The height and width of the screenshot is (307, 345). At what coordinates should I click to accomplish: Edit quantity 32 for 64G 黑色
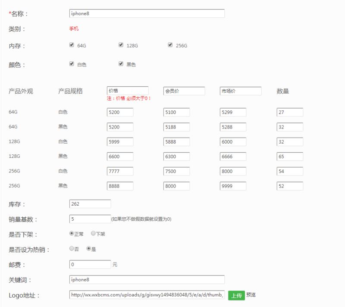(290, 127)
